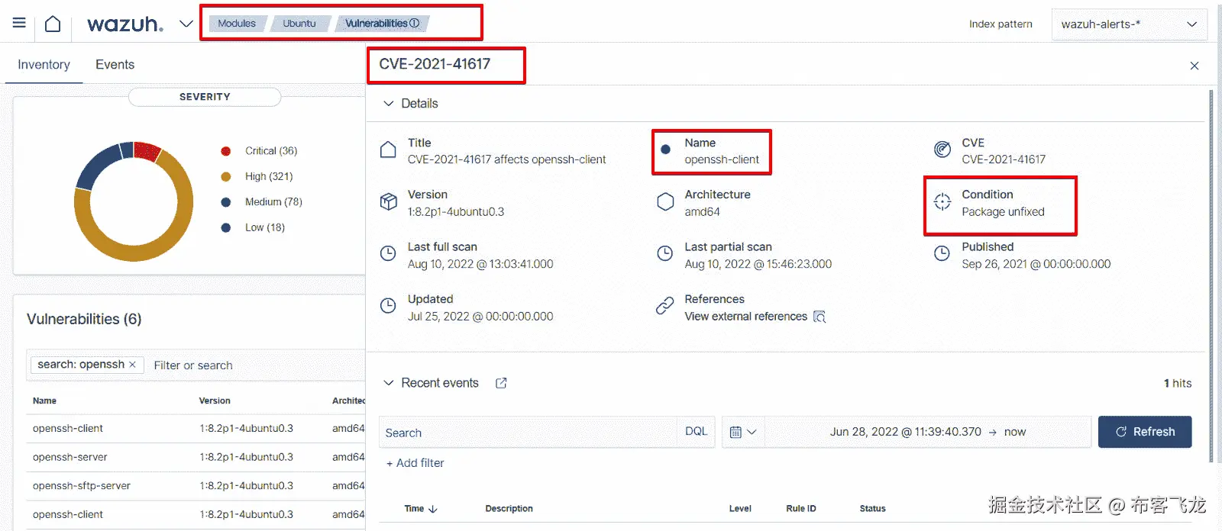Add a filter to recent events
Screen dimensions: 1222x531
click(415, 463)
